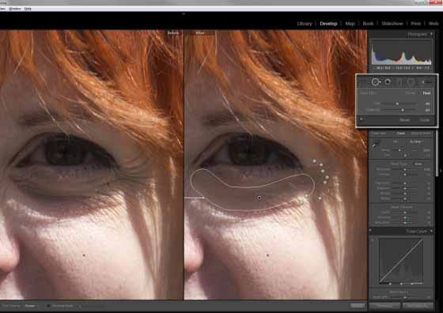This screenshot has width=443, height=313.
Task: Adjust the Saturation slider
Action: pos(405,223)
